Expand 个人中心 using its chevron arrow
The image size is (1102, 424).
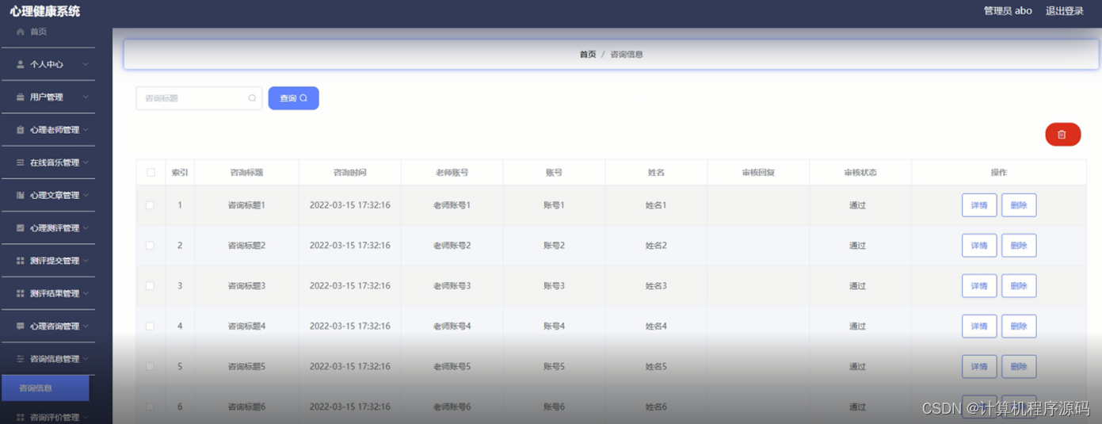[85, 64]
